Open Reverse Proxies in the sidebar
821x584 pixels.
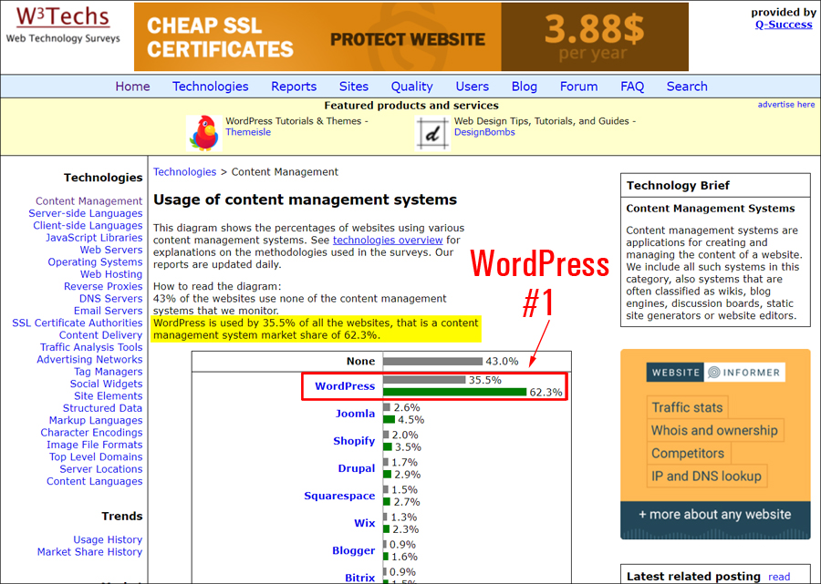[103, 286]
